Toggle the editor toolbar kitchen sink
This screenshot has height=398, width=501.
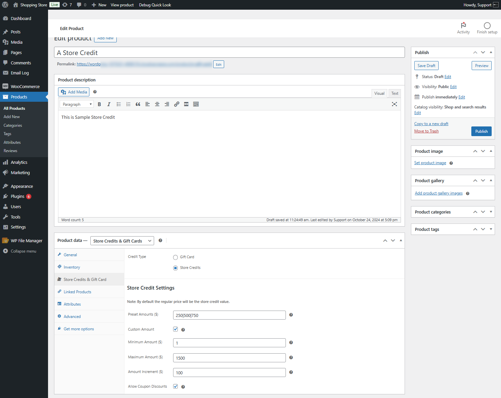tap(196, 104)
